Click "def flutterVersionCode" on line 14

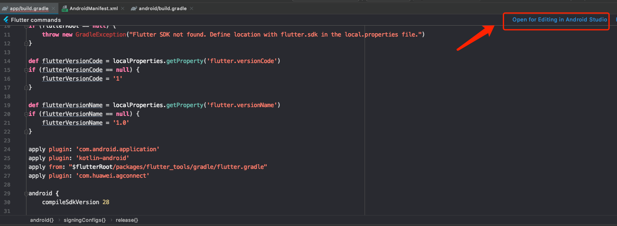tap(66, 61)
